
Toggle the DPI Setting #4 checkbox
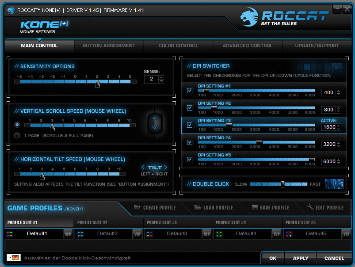click(x=190, y=142)
